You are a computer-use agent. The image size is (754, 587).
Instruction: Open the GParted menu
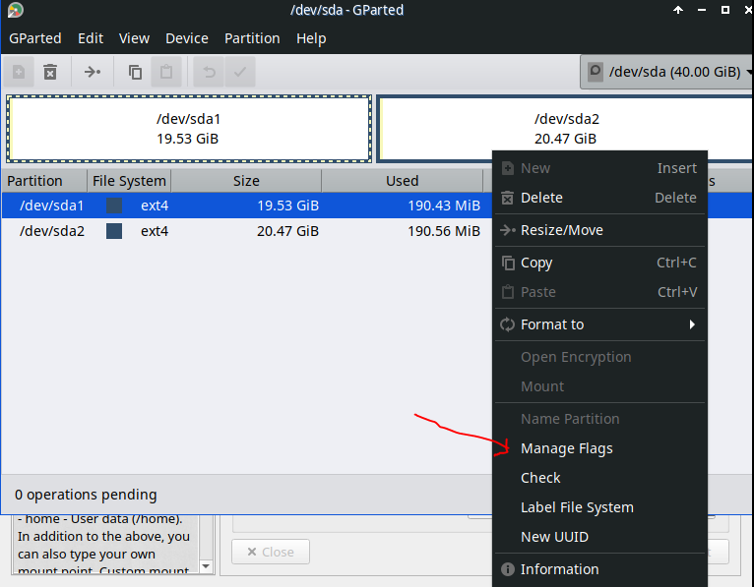[35, 38]
